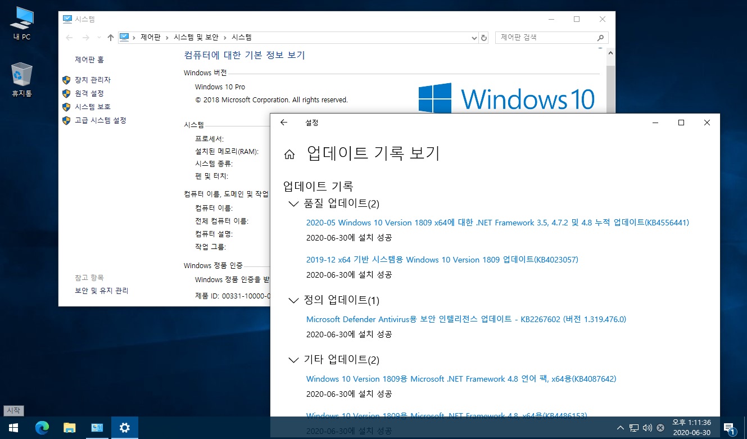Click the System window title icon
Image resolution: width=747 pixels, height=439 pixels.
[x=67, y=19]
